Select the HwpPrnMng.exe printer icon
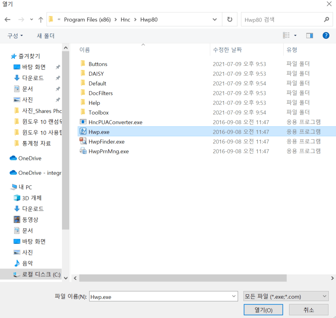The image size is (336, 318). [83, 151]
